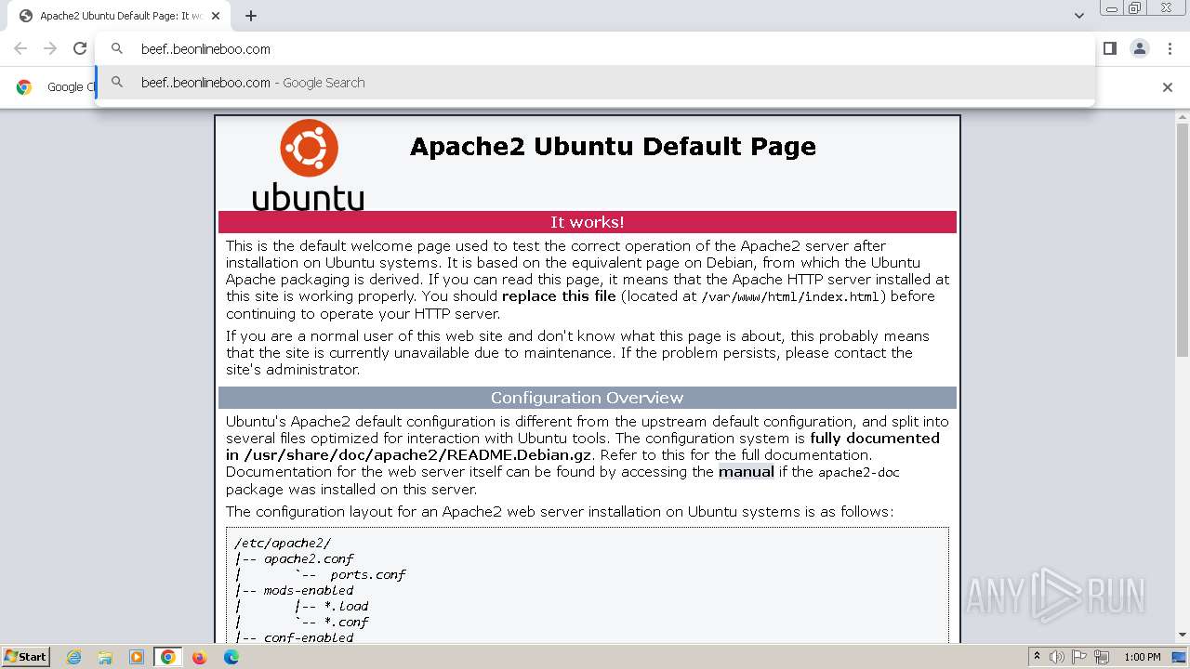Dismiss the bar with the X button
The height and width of the screenshot is (669, 1190).
click(x=1168, y=86)
